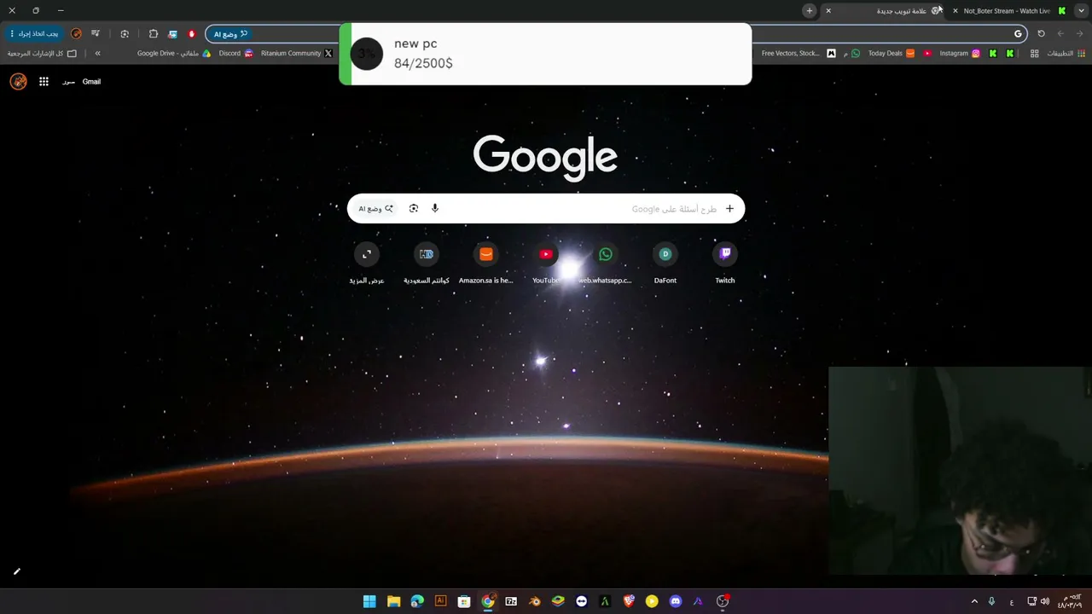Open the Amazon.sa shortcut tile

(x=486, y=263)
